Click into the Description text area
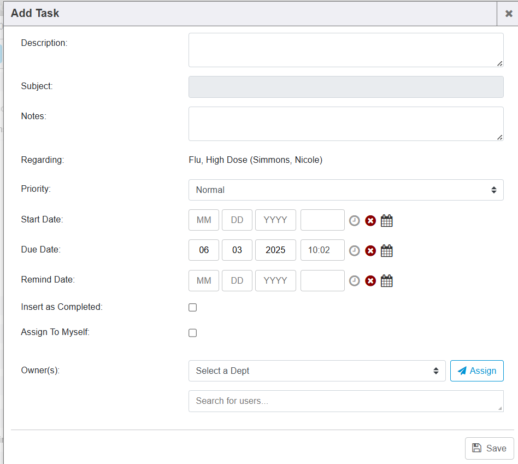This screenshot has width=518, height=464. point(346,50)
